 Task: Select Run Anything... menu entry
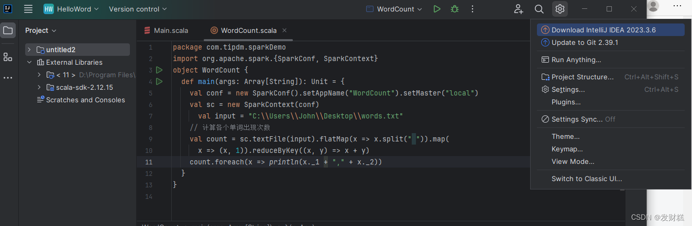[611, 60]
